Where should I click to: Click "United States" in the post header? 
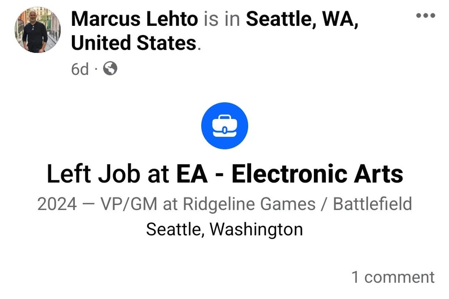[x=134, y=43]
